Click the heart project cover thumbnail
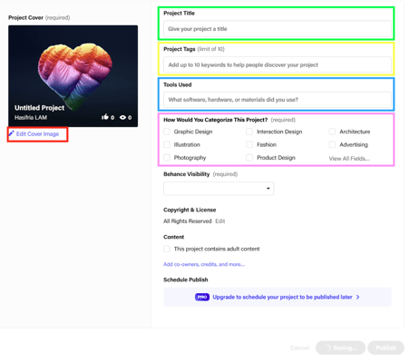The height and width of the screenshot is (363, 410). 73,76
